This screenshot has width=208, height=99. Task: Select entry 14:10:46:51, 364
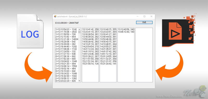108,44
